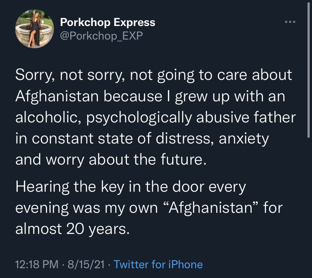Open the Porkchop Express display name

point(107,22)
